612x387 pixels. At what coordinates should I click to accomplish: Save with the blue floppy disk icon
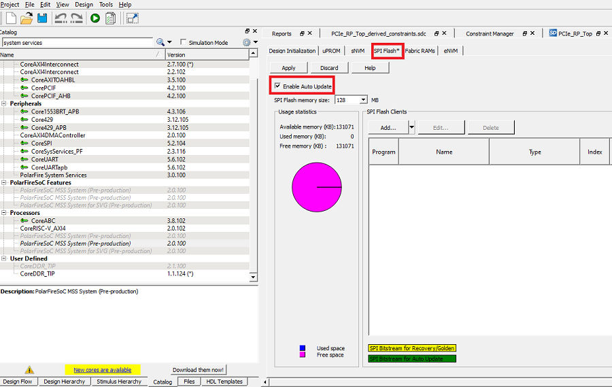42,18
